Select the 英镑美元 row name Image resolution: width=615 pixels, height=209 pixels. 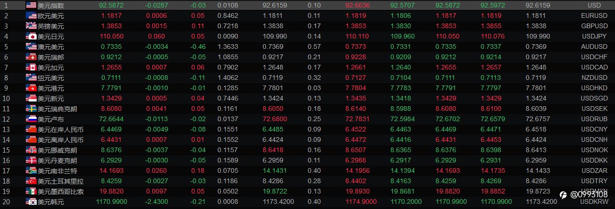(x=51, y=26)
